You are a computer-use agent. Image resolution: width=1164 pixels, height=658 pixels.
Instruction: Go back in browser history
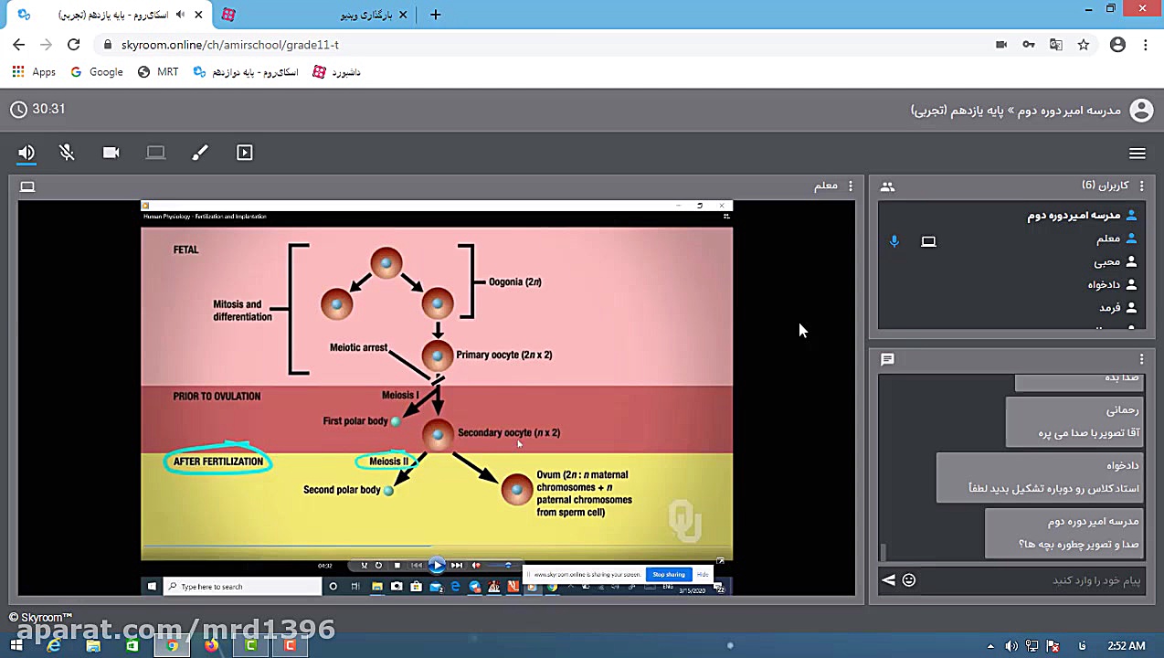pos(18,45)
